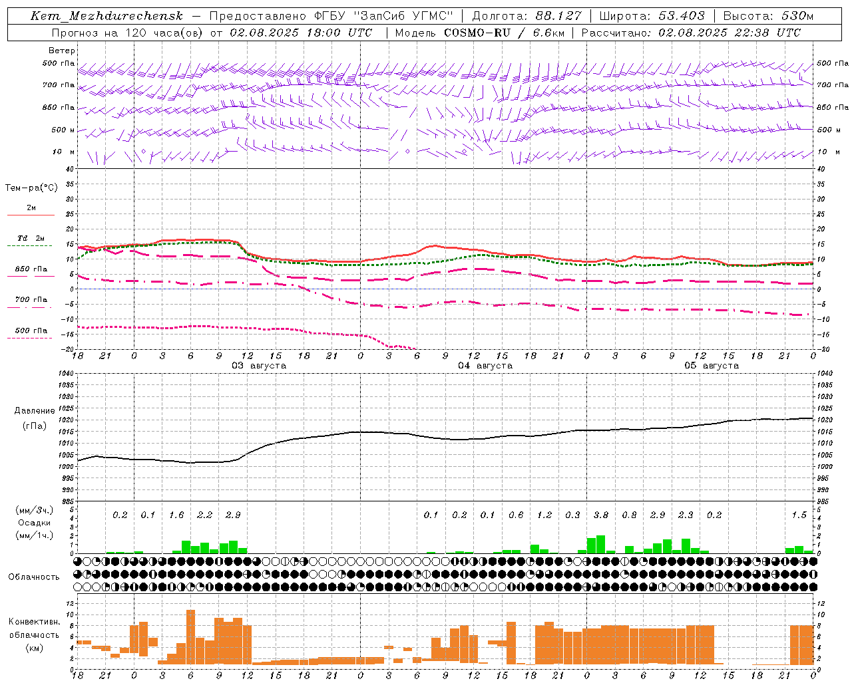The image size is (852, 681).
Task: Click the left 10 м wind level label
Action: pos(63,152)
